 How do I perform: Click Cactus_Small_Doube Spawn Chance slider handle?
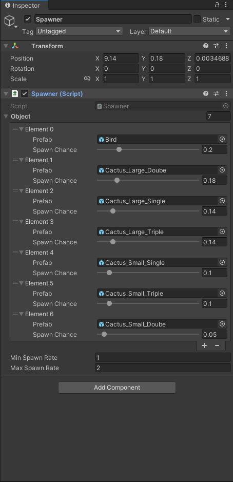click(104, 334)
